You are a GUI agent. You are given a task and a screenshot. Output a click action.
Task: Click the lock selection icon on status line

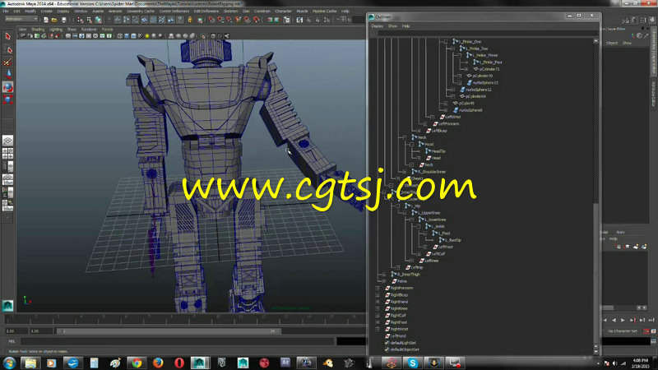190,20
